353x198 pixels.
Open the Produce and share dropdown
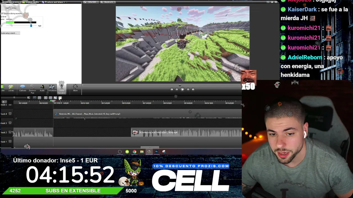click(54, 2)
